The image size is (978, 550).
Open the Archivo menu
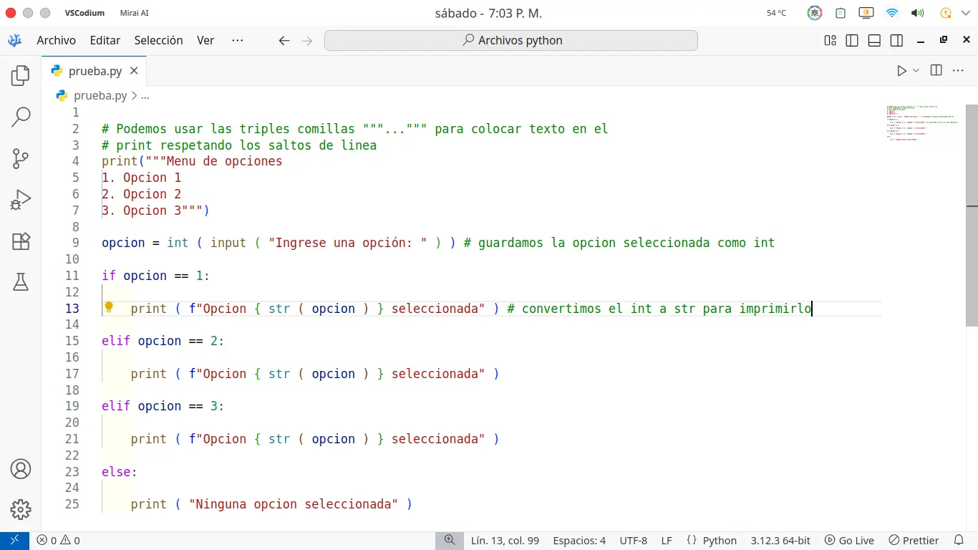pos(57,40)
